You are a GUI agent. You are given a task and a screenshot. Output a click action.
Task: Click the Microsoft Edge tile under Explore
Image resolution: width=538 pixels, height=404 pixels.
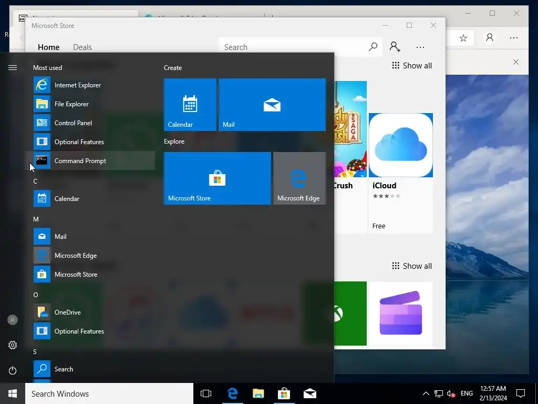point(299,178)
